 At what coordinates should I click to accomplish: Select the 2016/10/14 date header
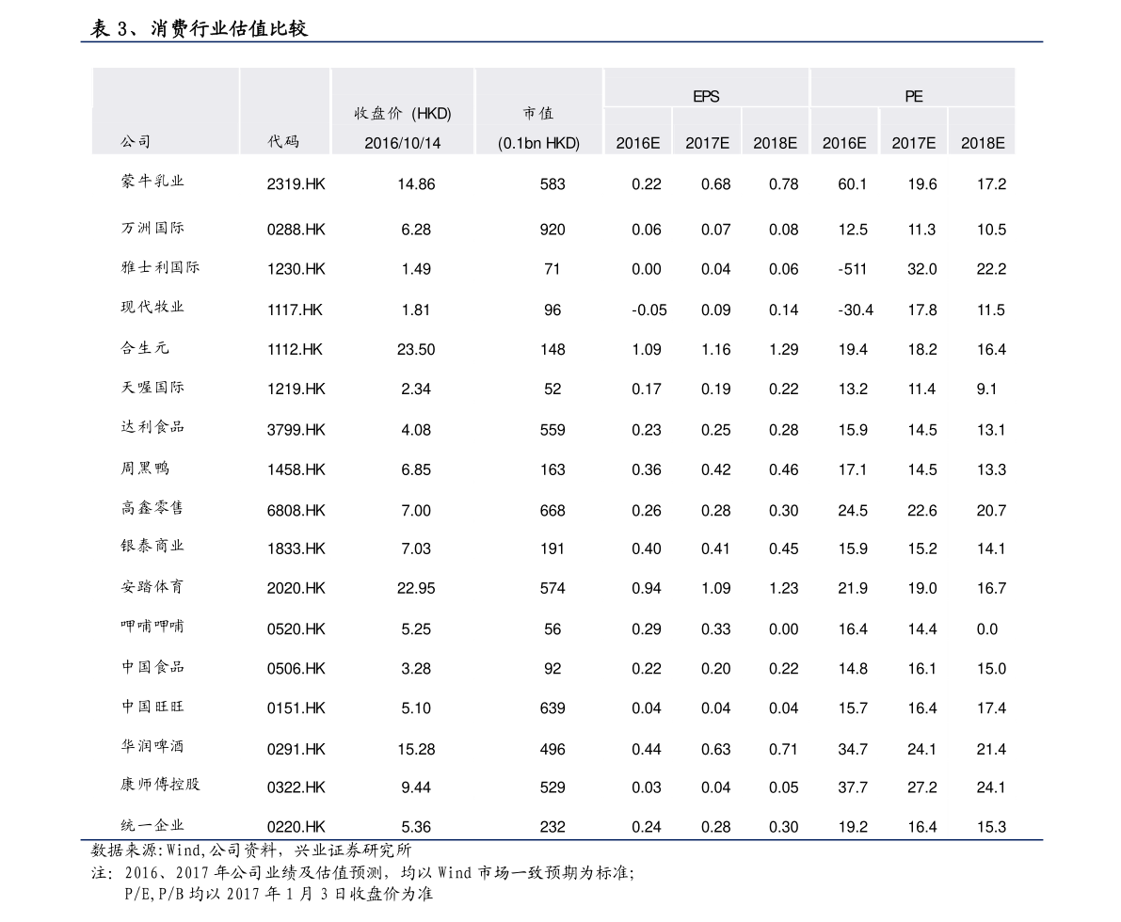tap(402, 144)
